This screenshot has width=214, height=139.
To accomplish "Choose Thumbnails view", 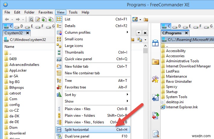I will [x=93, y=52].
